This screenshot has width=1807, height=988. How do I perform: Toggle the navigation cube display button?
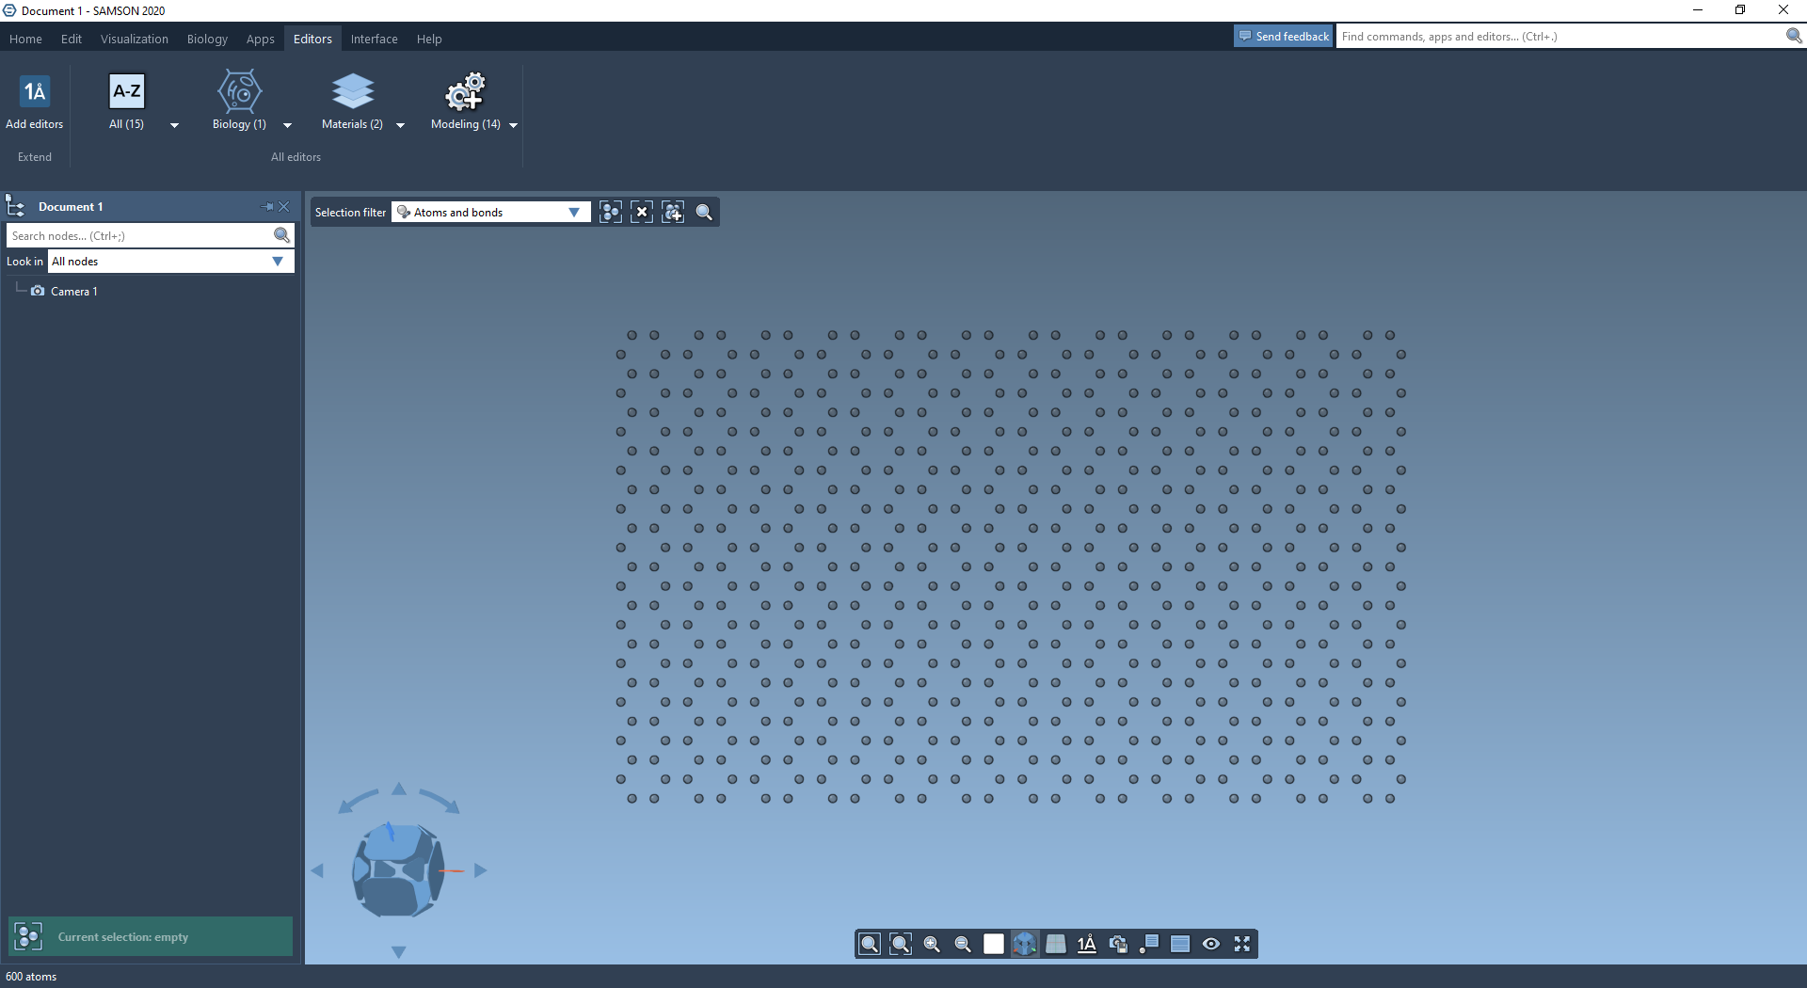coord(1025,944)
